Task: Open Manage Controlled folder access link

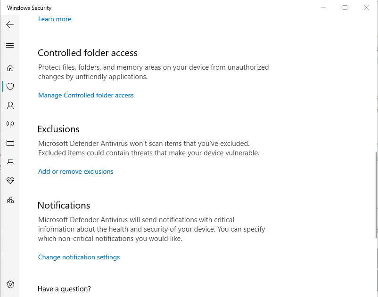Action: [x=86, y=96]
